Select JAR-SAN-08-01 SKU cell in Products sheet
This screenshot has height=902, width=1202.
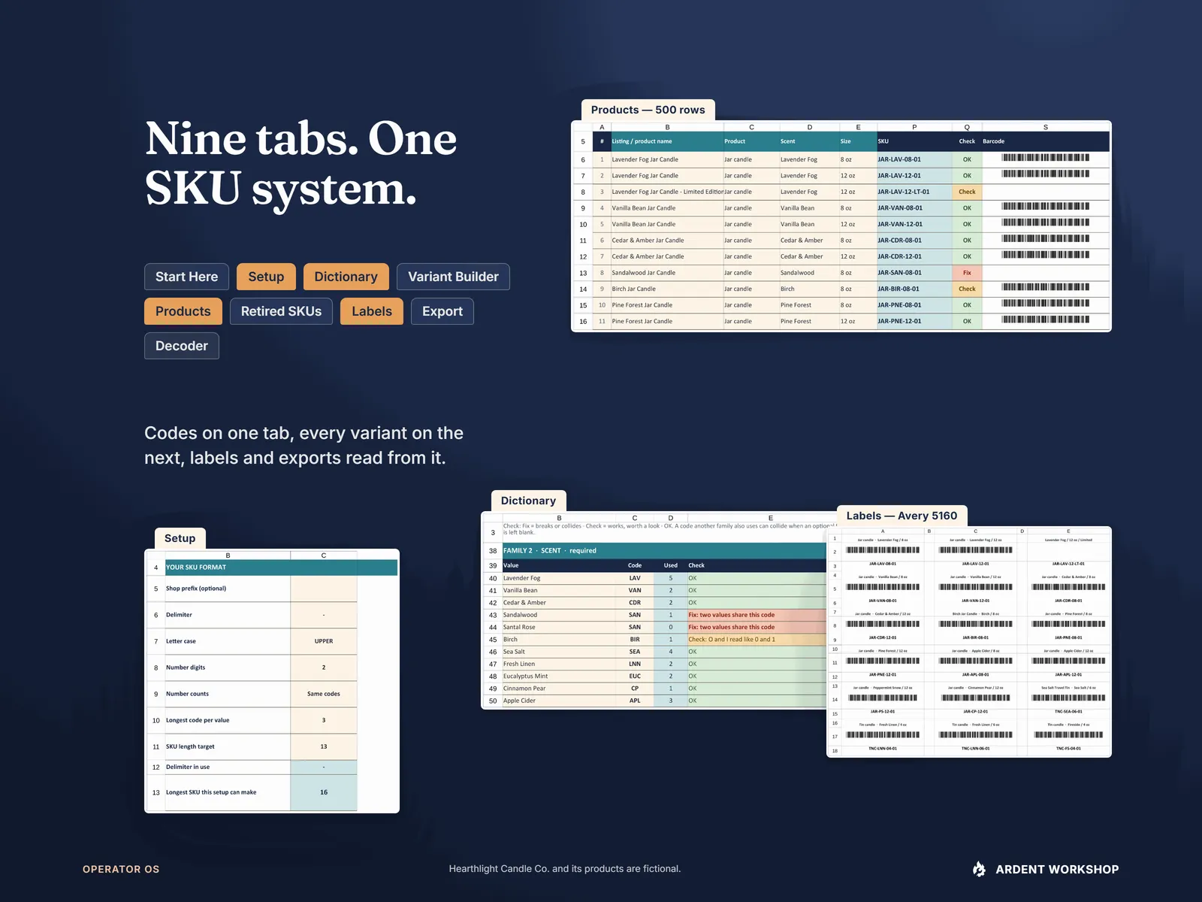(x=914, y=273)
